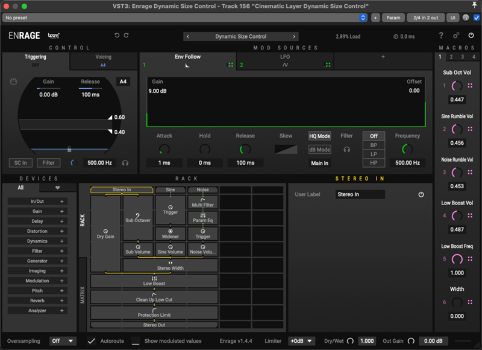Show favorite devices with heart icon
Viewport: 482px width, 350px height.
pos(58,188)
